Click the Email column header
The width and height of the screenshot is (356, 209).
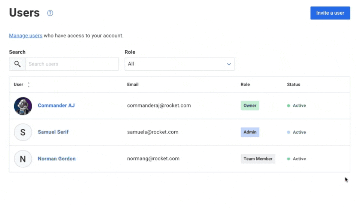[x=133, y=85]
